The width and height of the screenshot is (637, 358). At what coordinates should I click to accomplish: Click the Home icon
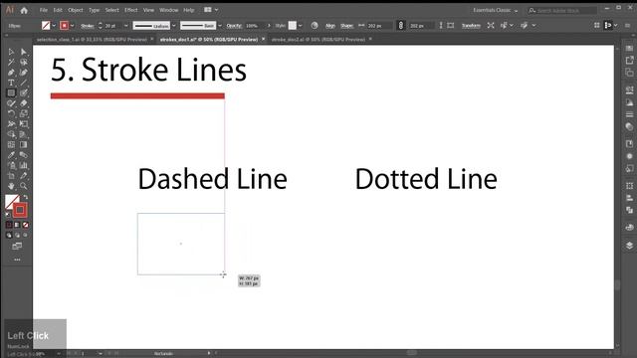click(24, 10)
